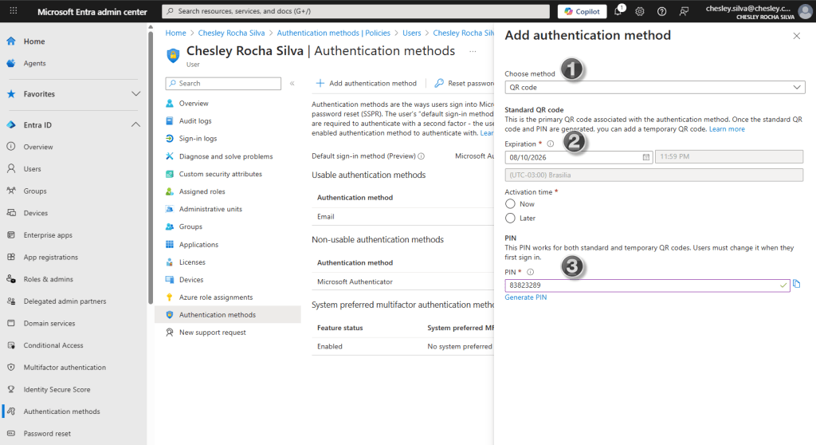Select the Later activation time option

pos(511,218)
